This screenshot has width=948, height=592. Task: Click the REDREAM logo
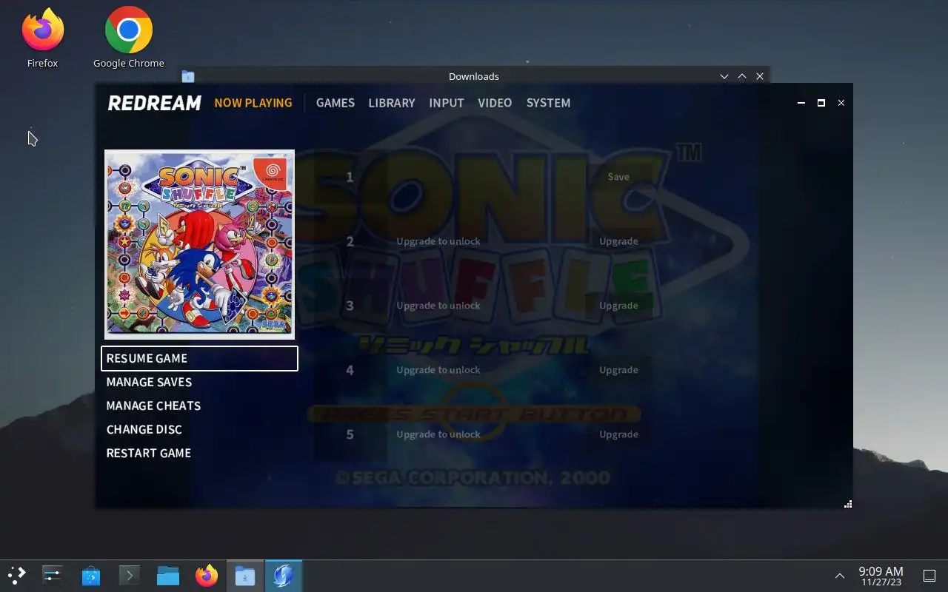[154, 103]
